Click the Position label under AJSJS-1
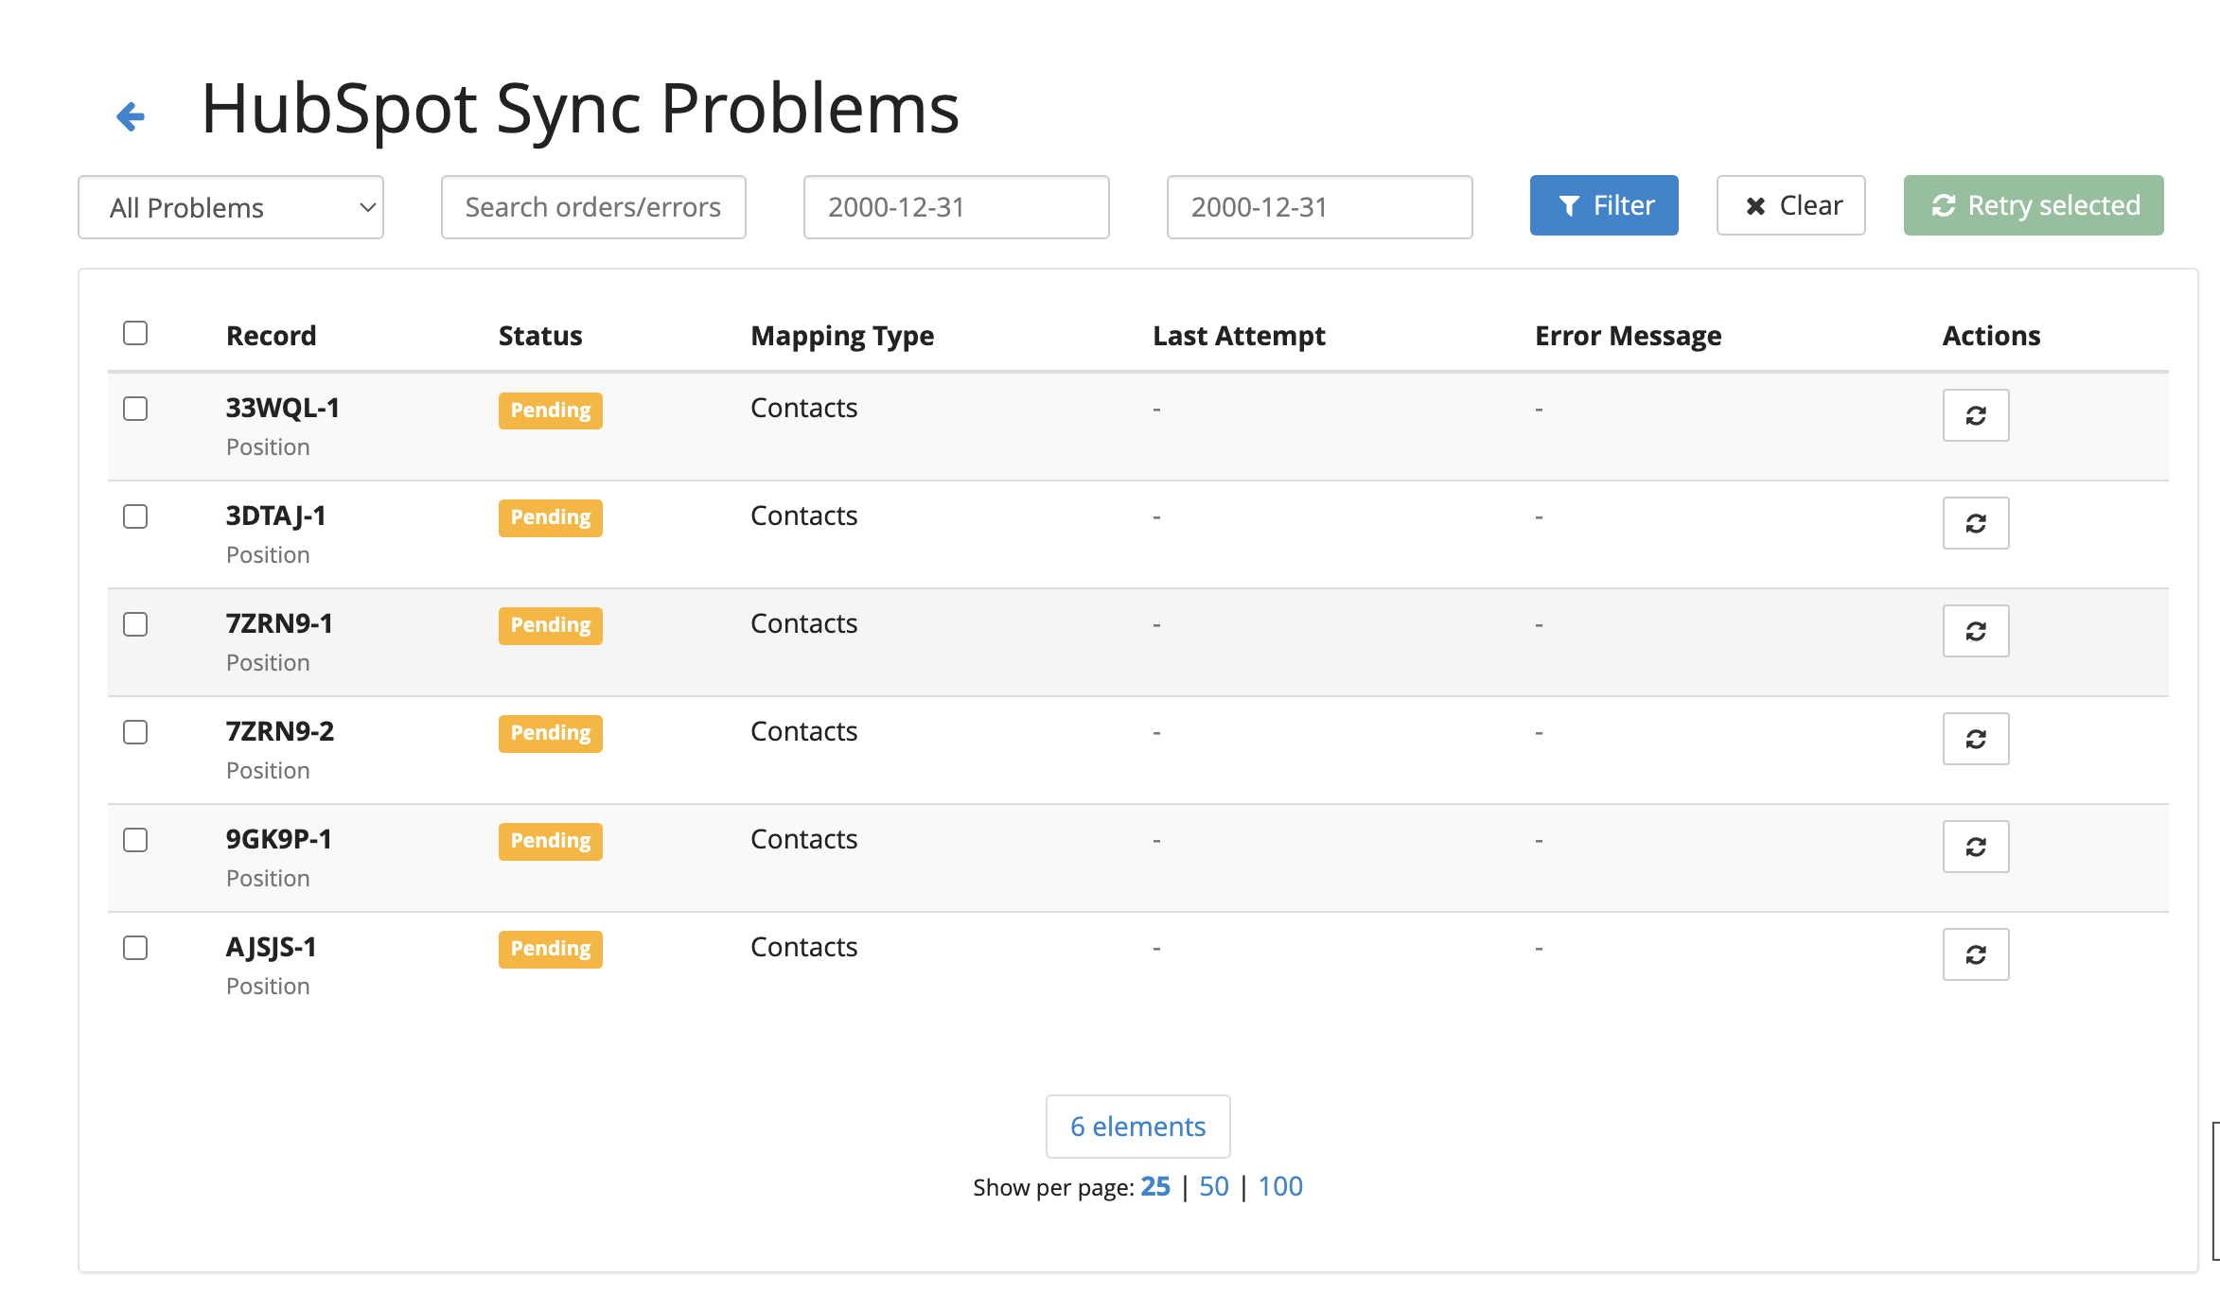 268,986
